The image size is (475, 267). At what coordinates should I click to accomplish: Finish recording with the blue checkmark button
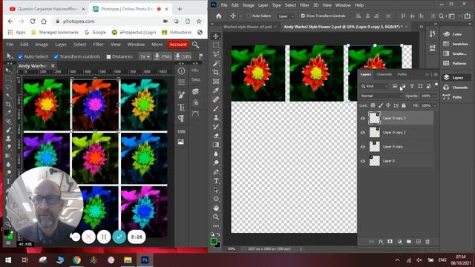pos(119,237)
